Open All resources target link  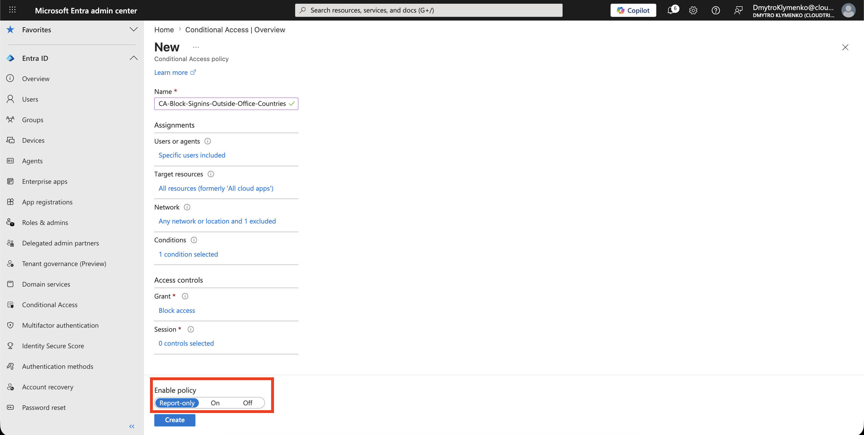point(216,188)
